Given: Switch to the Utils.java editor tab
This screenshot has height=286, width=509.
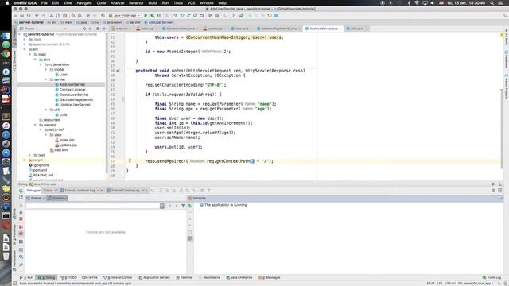Looking at the screenshot, I should [357, 29].
